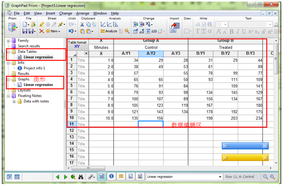Screen dimensions: 282x185
Task: Open the Insert menu
Action: tap(50, 13)
